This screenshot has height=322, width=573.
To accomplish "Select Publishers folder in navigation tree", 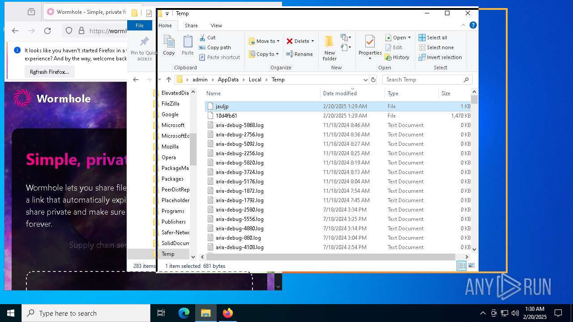I will (173, 222).
